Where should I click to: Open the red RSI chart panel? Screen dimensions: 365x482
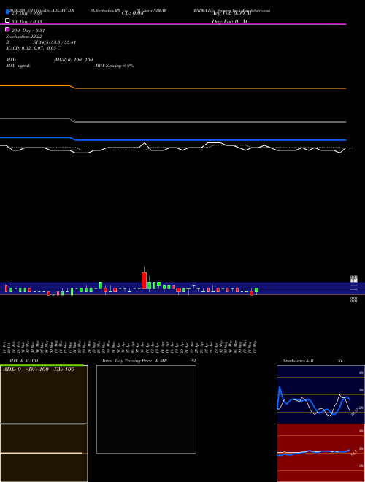[320, 453]
